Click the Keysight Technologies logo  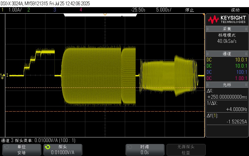click(x=227, y=20)
